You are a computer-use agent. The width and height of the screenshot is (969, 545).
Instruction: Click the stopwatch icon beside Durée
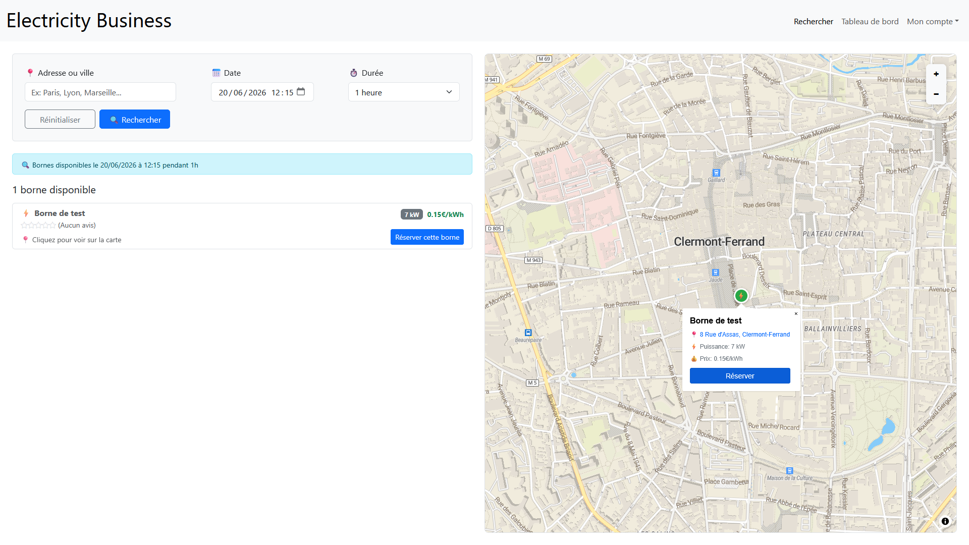coord(354,73)
